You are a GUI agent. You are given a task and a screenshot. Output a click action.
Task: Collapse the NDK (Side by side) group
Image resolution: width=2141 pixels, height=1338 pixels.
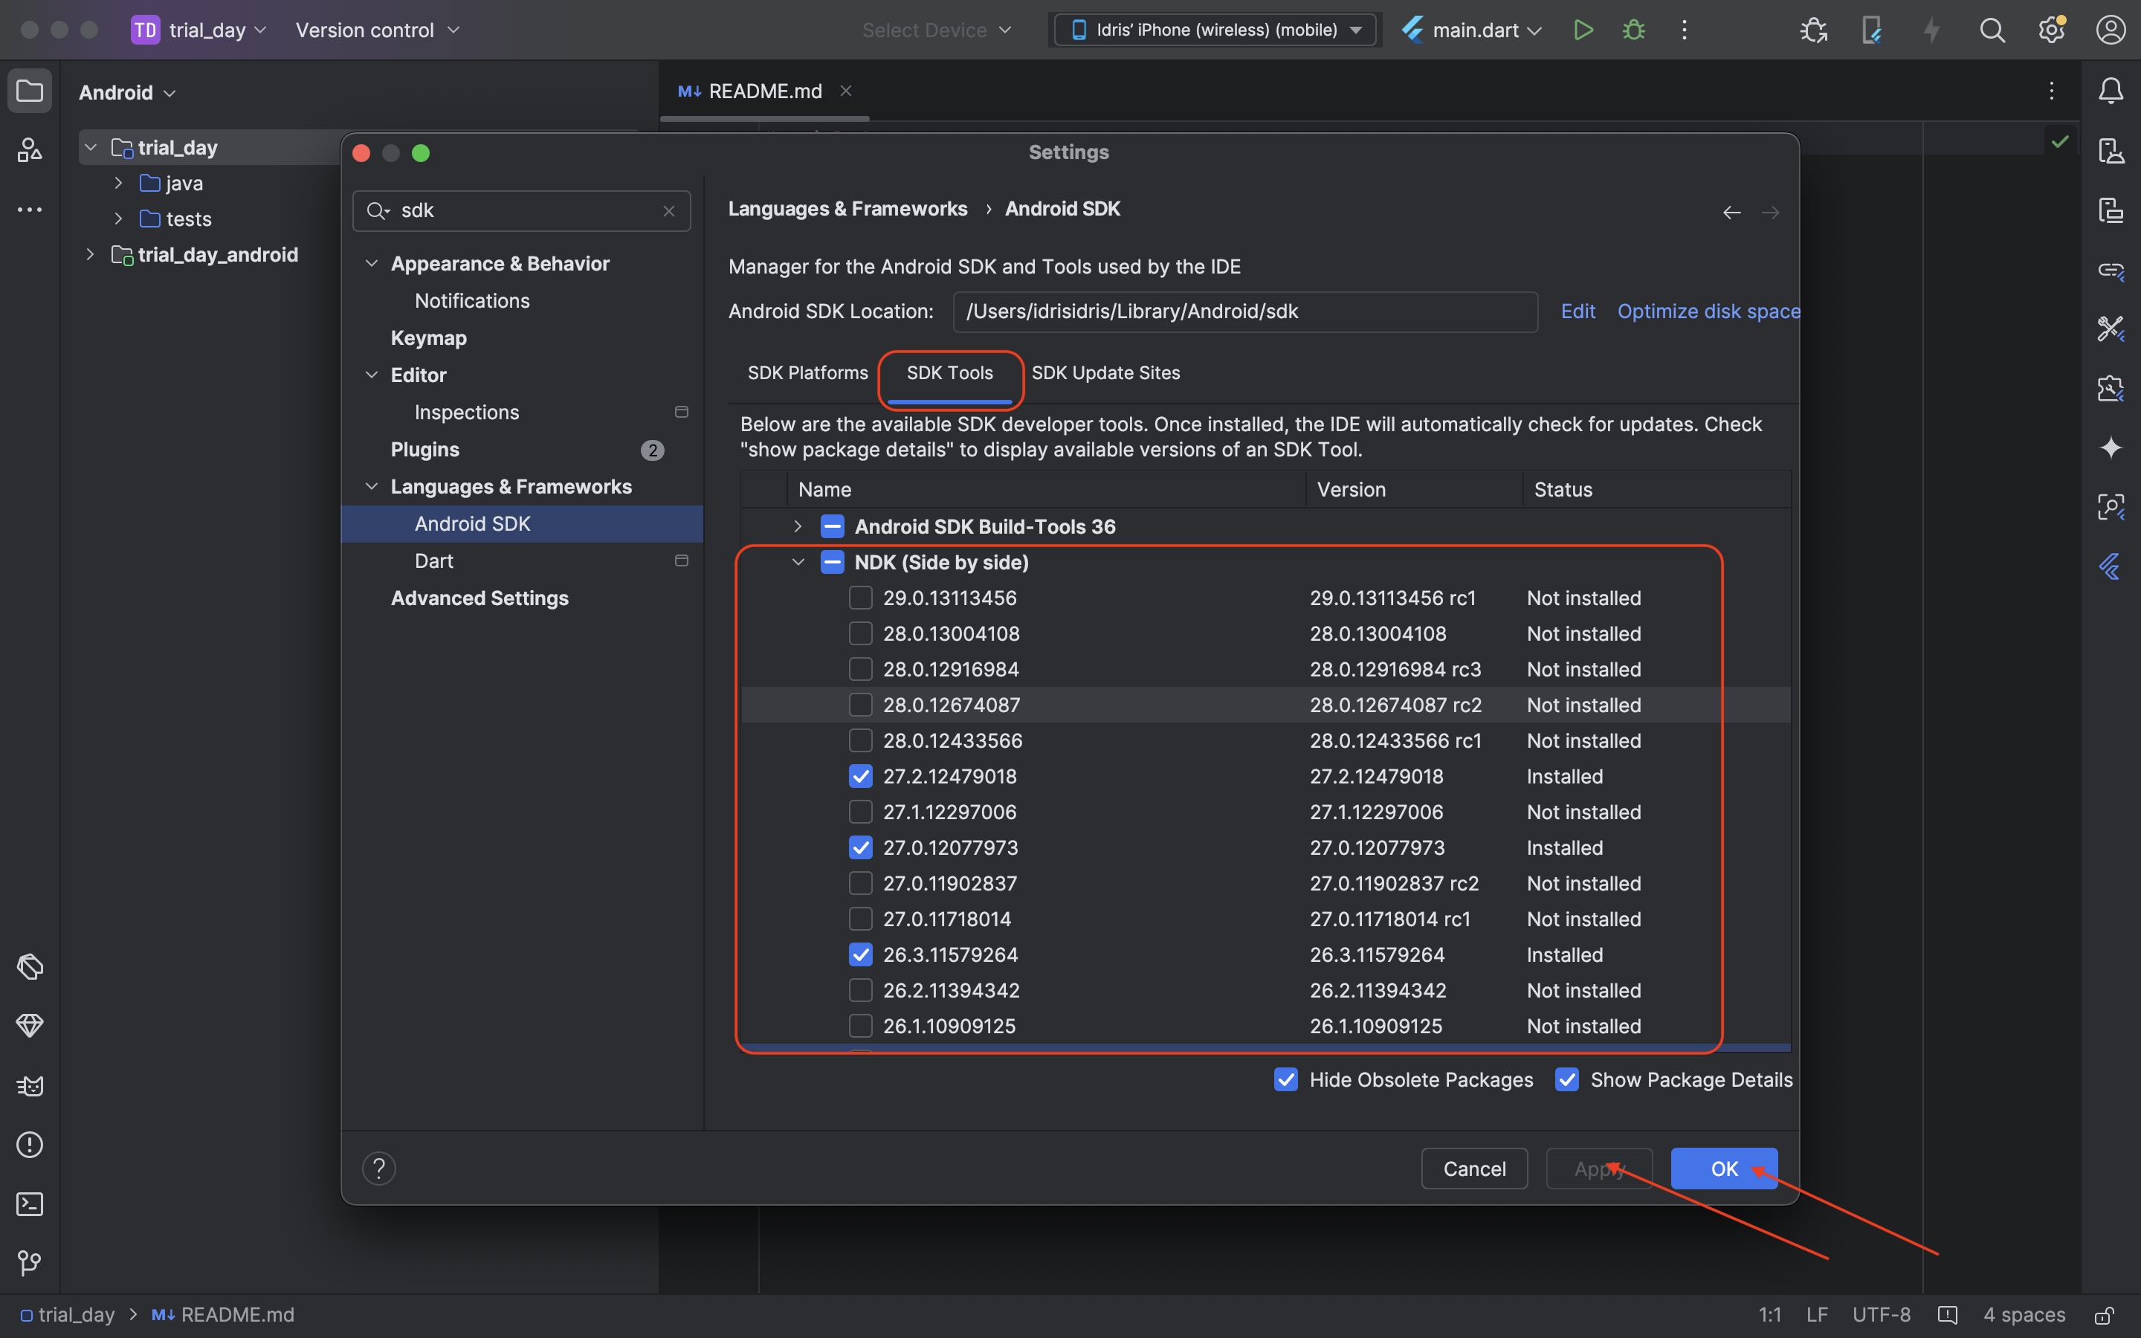pos(797,562)
